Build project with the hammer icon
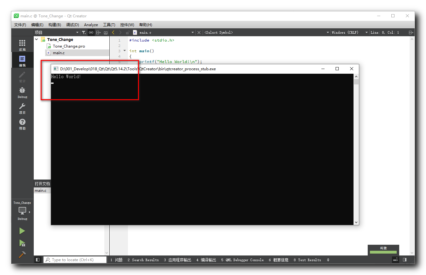 tap(22, 255)
